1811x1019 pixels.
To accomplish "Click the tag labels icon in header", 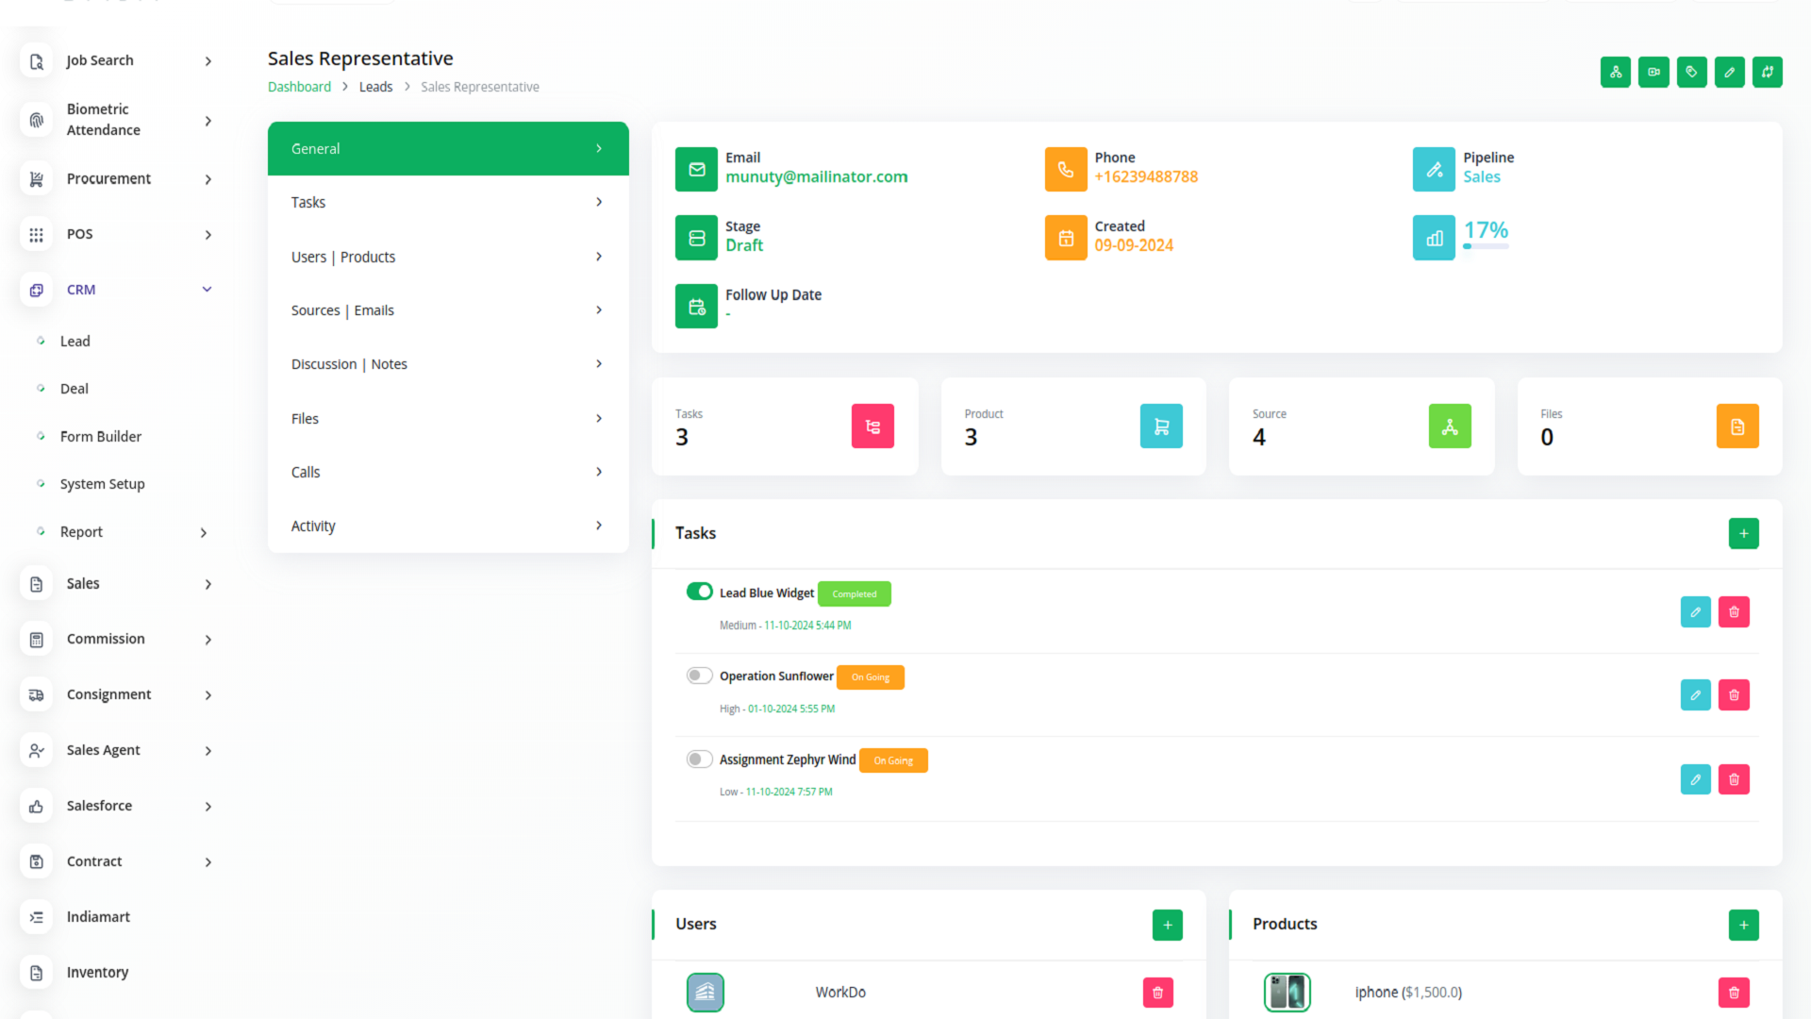I will 1691,72.
